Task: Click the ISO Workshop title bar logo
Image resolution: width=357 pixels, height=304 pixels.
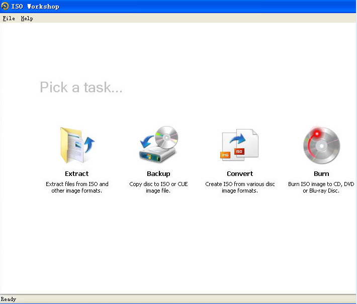Action: [x=5, y=6]
